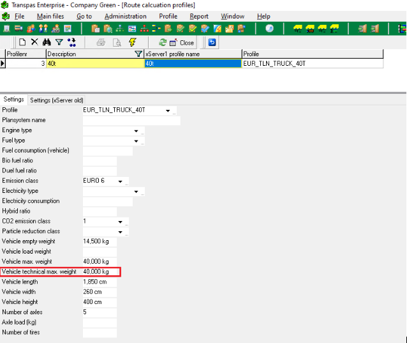This screenshot has height=343, width=407.
Task: Open the planning board Gantt icon
Action: coord(132,29)
